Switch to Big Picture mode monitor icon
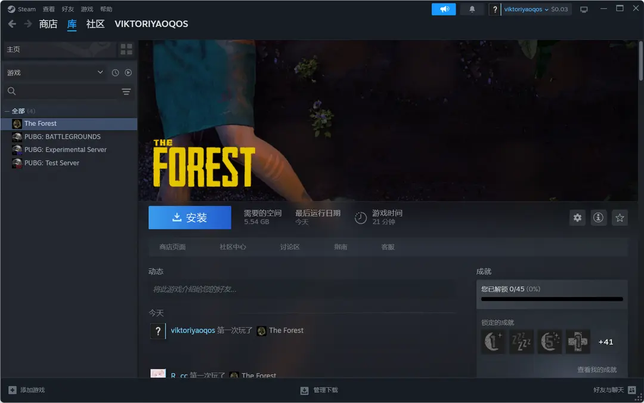The width and height of the screenshot is (644, 403). pyautogui.click(x=584, y=10)
